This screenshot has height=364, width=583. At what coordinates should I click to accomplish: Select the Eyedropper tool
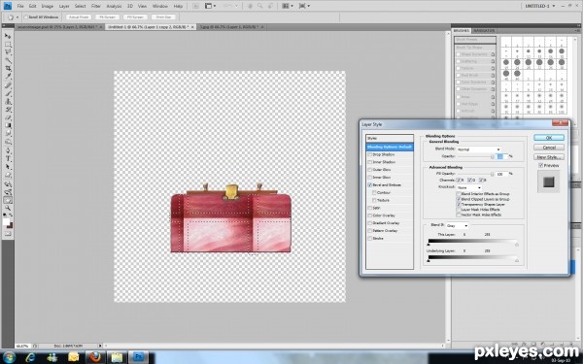click(8, 77)
